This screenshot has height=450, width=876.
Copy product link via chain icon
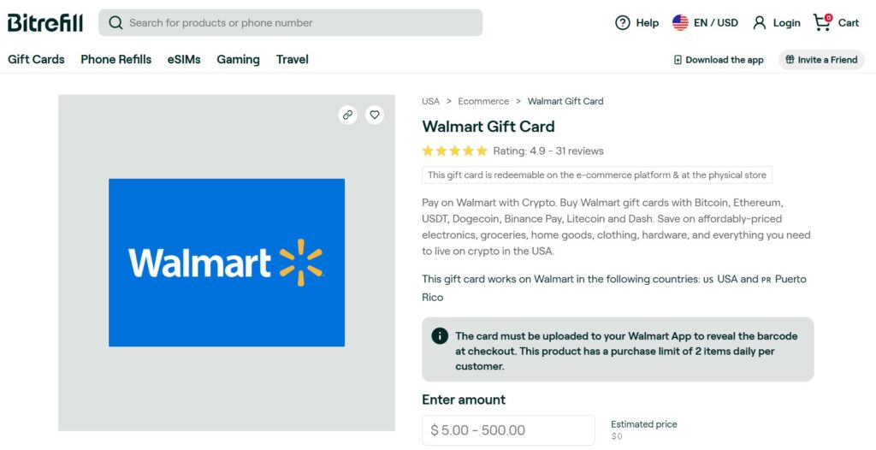point(347,115)
